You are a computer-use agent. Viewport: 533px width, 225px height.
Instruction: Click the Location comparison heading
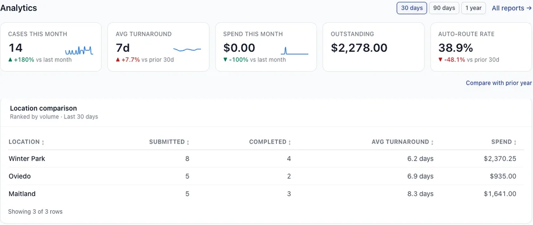43,108
